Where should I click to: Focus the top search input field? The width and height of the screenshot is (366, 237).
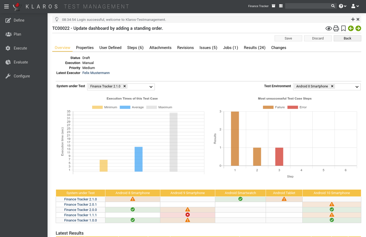click(x=307, y=6)
